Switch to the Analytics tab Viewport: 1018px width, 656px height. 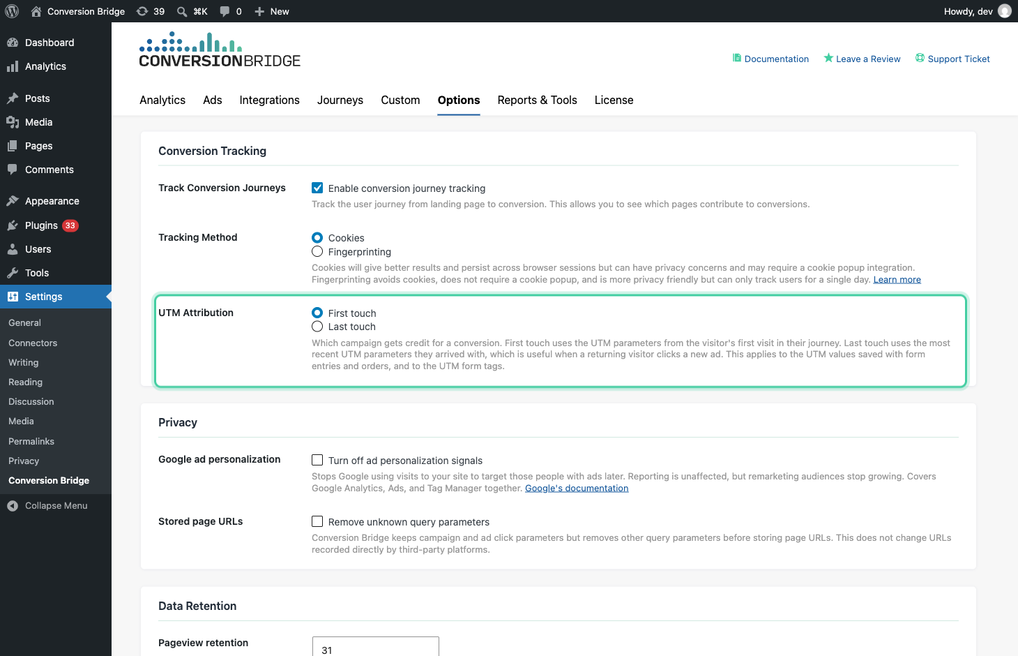click(x=162, y=100)
